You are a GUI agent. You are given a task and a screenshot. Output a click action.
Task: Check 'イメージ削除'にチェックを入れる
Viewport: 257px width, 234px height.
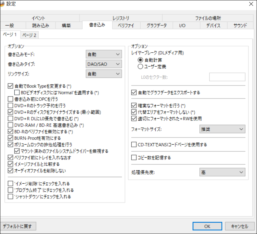(10, 184)
